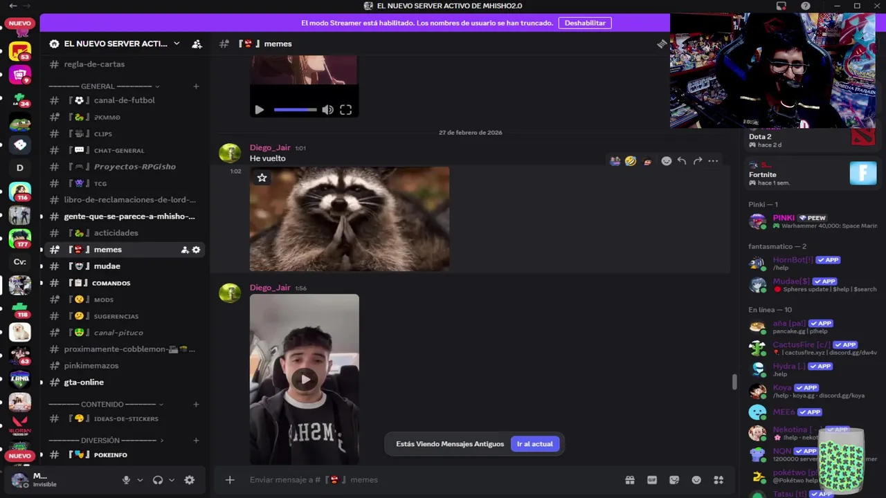Open the IDEAS-DE-STICKERS channel
Image resolution: width=886 pixels, height=498 pixels.
pyautogui.click(x=123, y=418)
